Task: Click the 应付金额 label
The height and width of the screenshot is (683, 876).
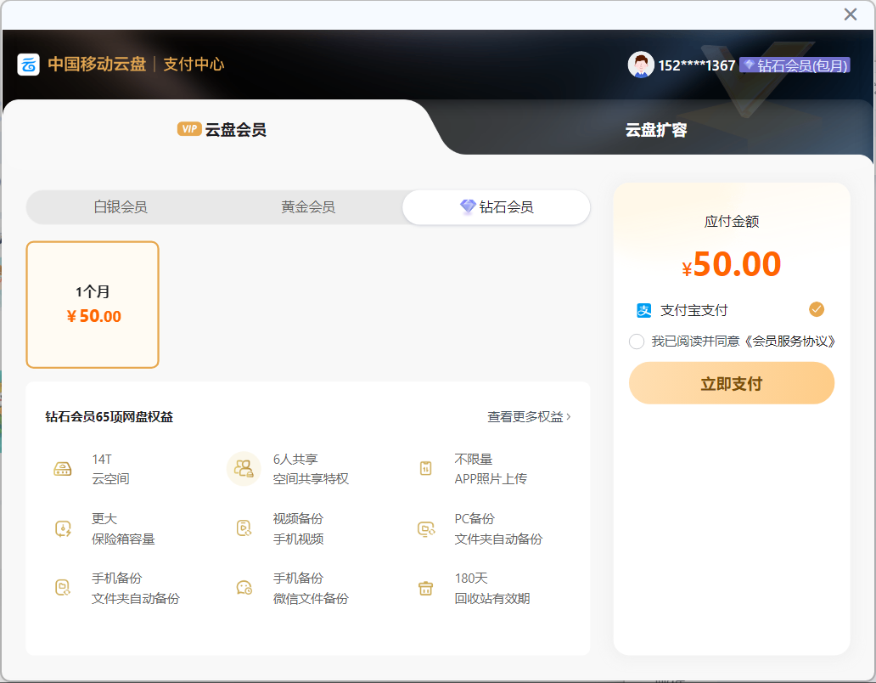Action: (x=732, y=222)
